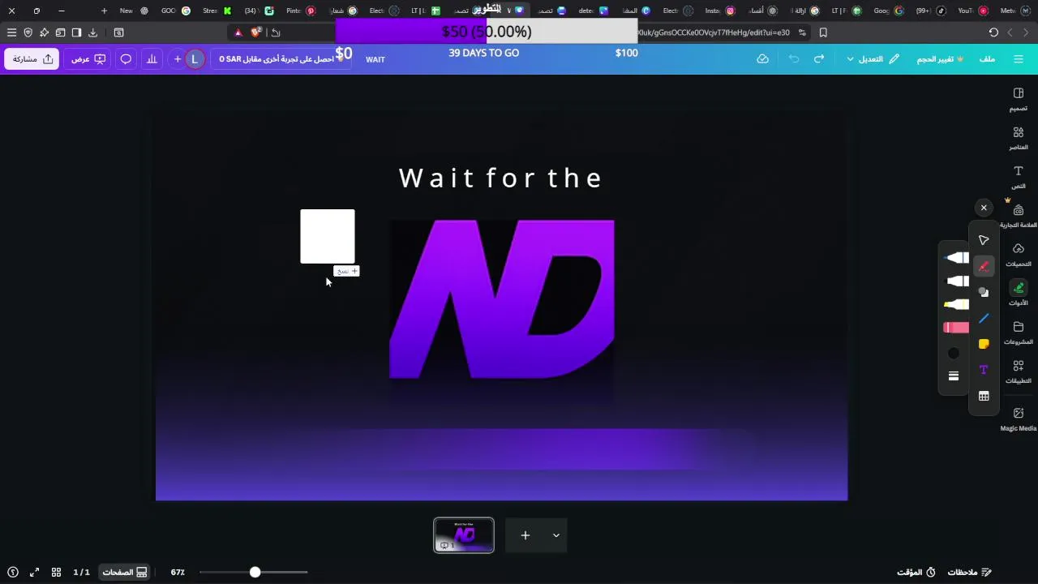The image size is (1038, 584).
Task: Expand the Editing (التعديل) mode dropdown
Action: click(873, 59)
